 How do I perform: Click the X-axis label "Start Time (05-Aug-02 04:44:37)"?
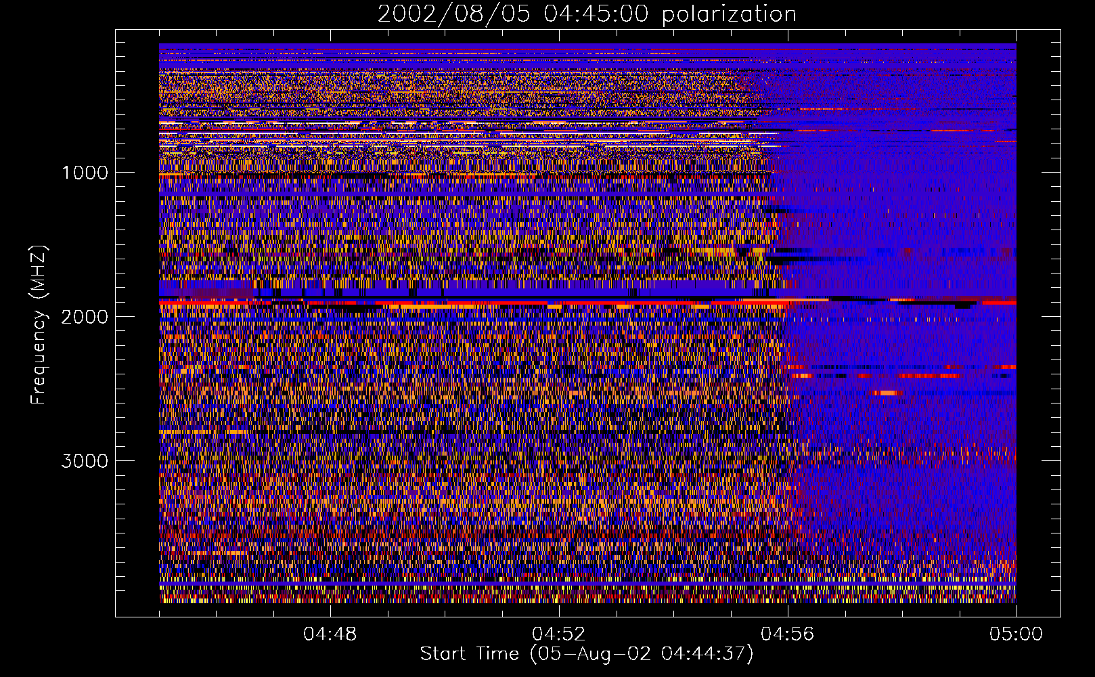pyautogui.click(x=587, y=654)
